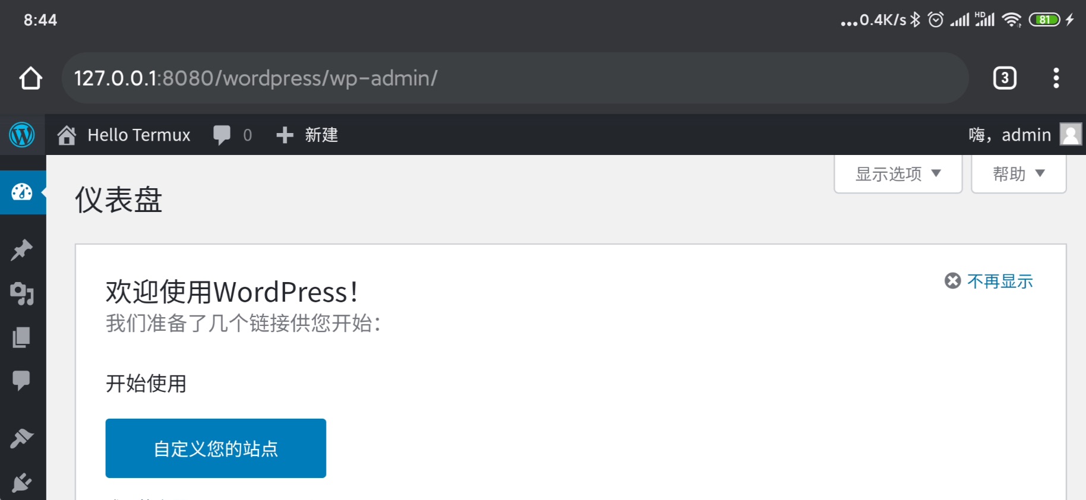Visit site via Hello Termux link

(x=124, y=135)
